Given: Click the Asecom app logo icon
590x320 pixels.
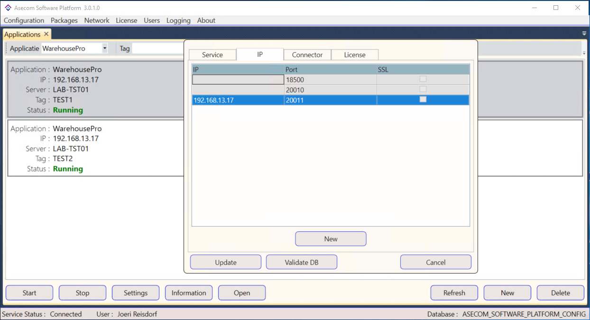Looking at the screenshot, I should (x=8, y=8).
